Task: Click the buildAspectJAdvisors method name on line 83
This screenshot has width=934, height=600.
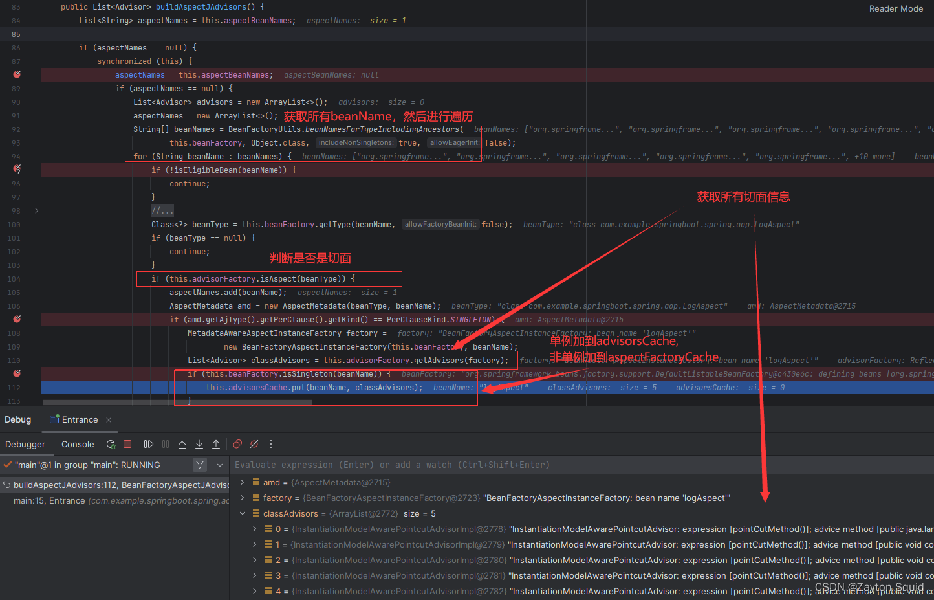Action: (x=201, y=6)
